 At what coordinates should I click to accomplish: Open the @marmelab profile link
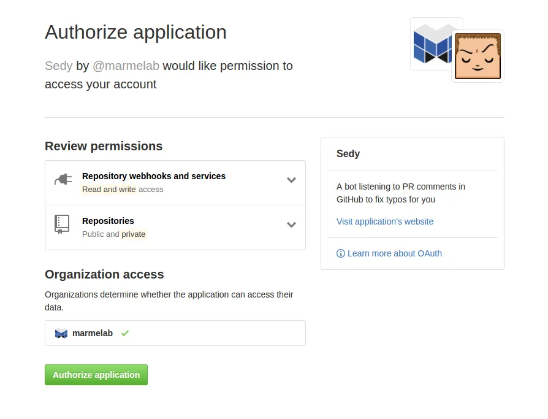click(126, 66)
